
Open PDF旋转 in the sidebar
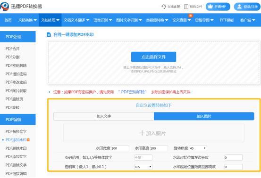(12, 107)
